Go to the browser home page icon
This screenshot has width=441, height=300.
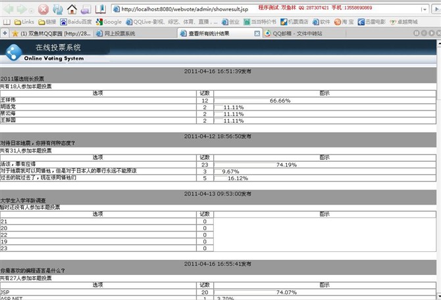pyautogui.click(x=72, y=9)
